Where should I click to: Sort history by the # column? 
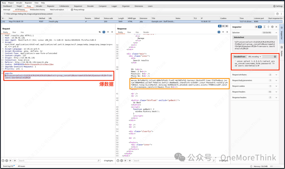pos(4,18)
